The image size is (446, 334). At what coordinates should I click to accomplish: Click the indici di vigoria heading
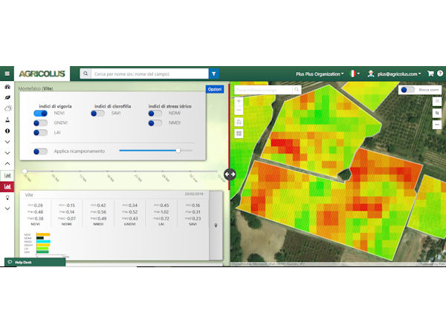click(55, 106)
